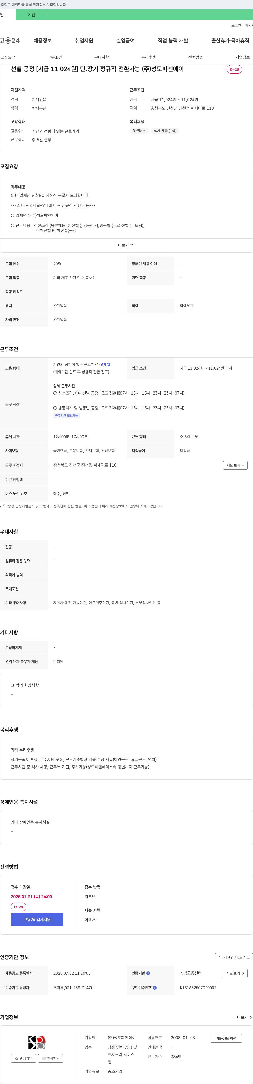The image size is (253, 1084).
Task: Report a false job ad (거짓구인광고 신고)
Action: click(x=234, y=957)
